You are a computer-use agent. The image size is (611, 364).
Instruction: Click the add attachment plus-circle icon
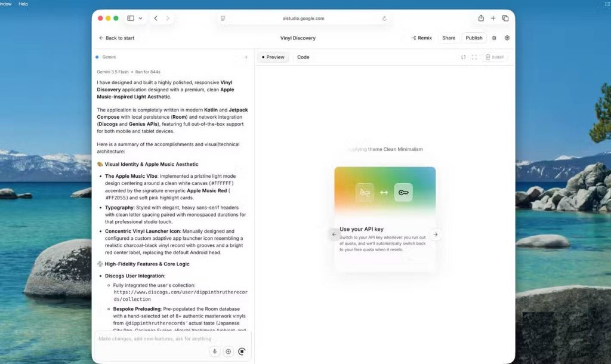pyautogui.click(x=229, y=351)
